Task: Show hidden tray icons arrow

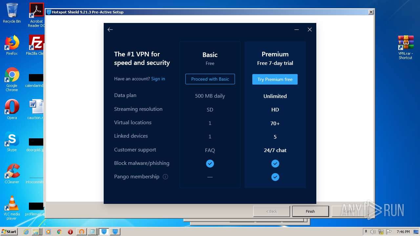Action: (x=366, y=232)
